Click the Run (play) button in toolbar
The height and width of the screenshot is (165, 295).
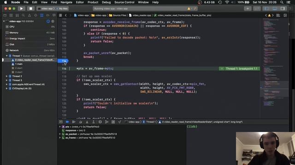coord(22,9)
